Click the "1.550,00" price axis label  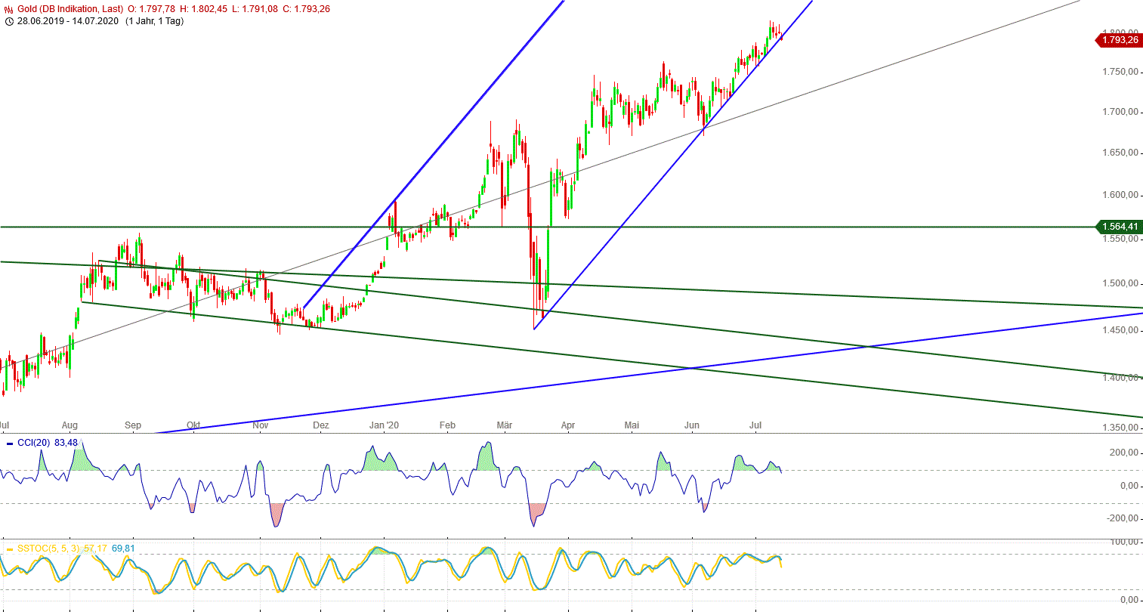tap(1120, 239)
